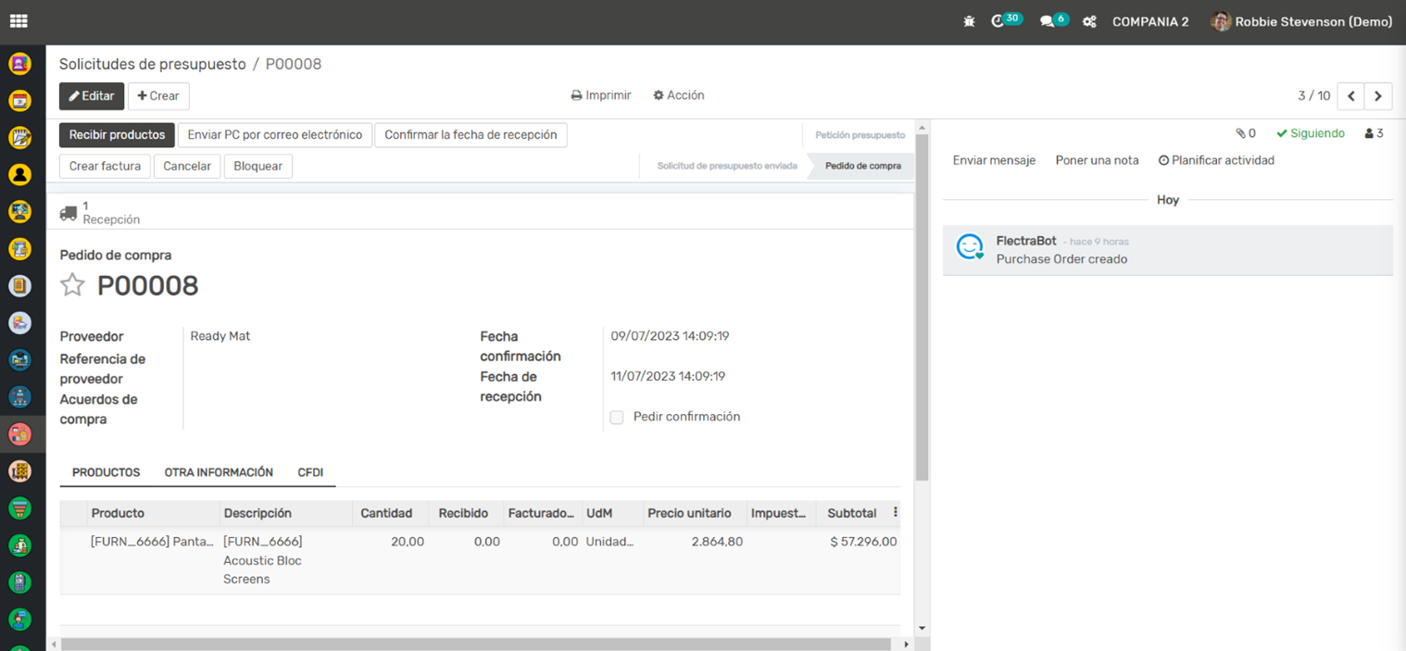Viewport: 1406px width, 651px height.
Task: Click Solicitudes de presupuesto breadcrumb link
Action: tap(153, 64)
